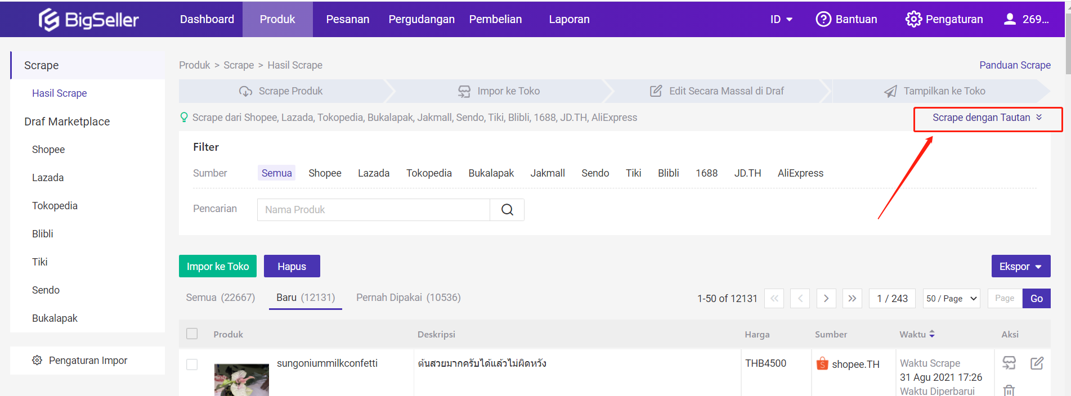Go to first page double-arrow
This screenshot has width=1071, height=396.
click(x=774, y=299)
